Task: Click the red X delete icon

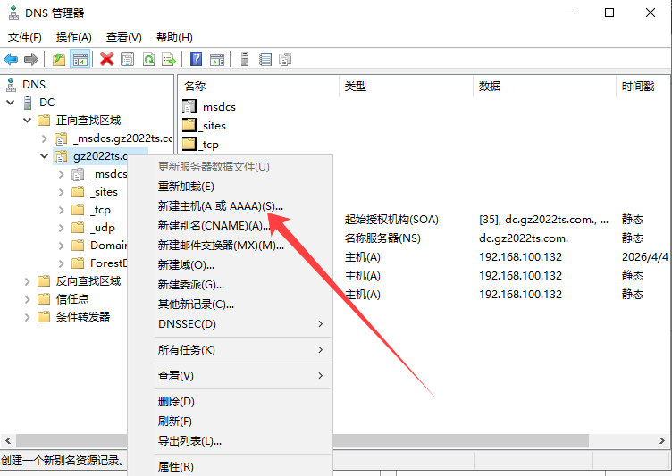Action: (107, 59)
